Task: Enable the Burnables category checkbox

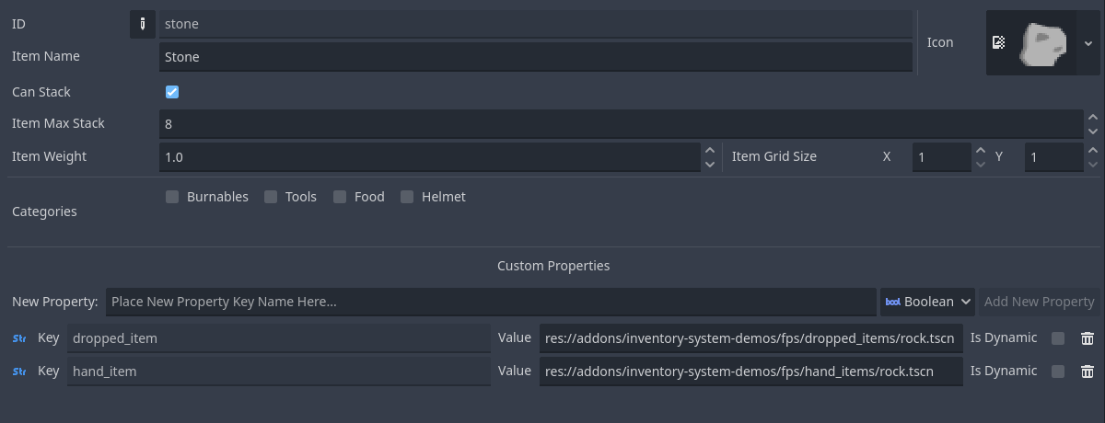Action: [x=172, y=197]
